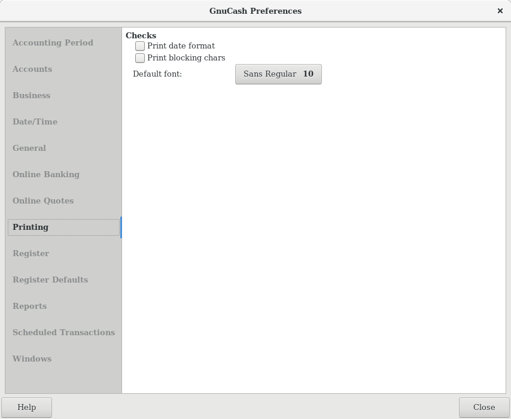Screen dimensions: 511x419
Task: Click the Help button
Action: pyautogui.click(x=27, y=407)
